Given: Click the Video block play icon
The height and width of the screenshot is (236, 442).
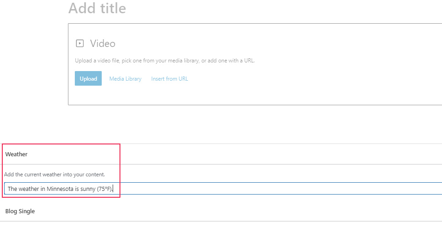Looking at the screenshot, I should click(x=80, y=43).
